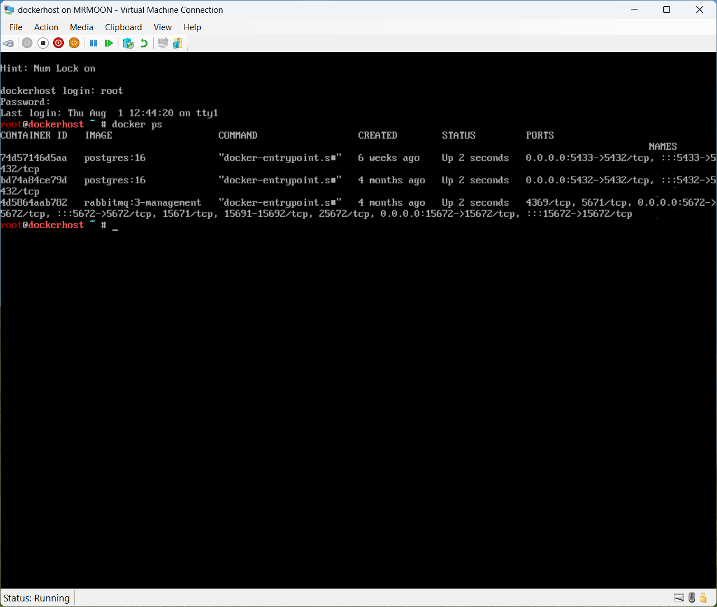Click the "Status: Running" status bar text

[x=37, y=598]
